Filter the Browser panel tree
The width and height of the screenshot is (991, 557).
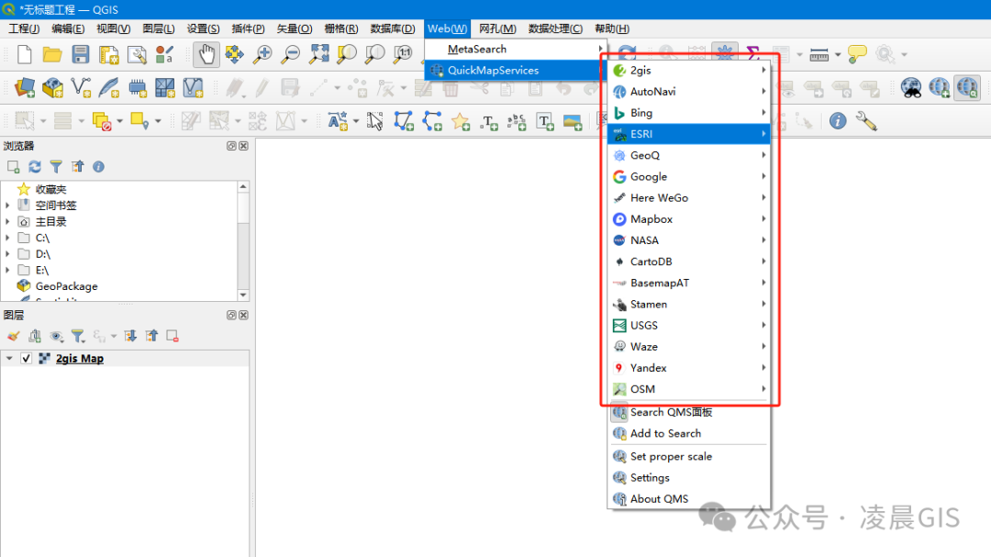click(x=56, y=166)
